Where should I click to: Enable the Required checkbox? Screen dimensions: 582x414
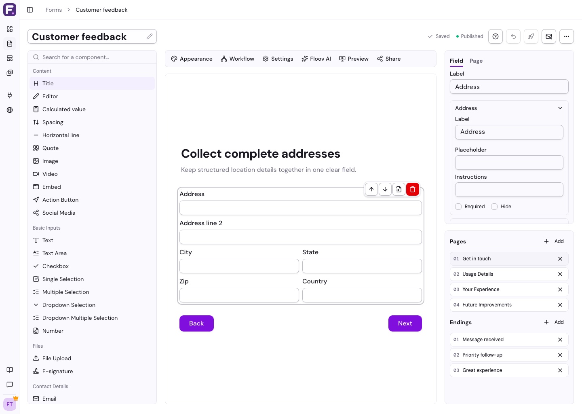tap(458, 207)
